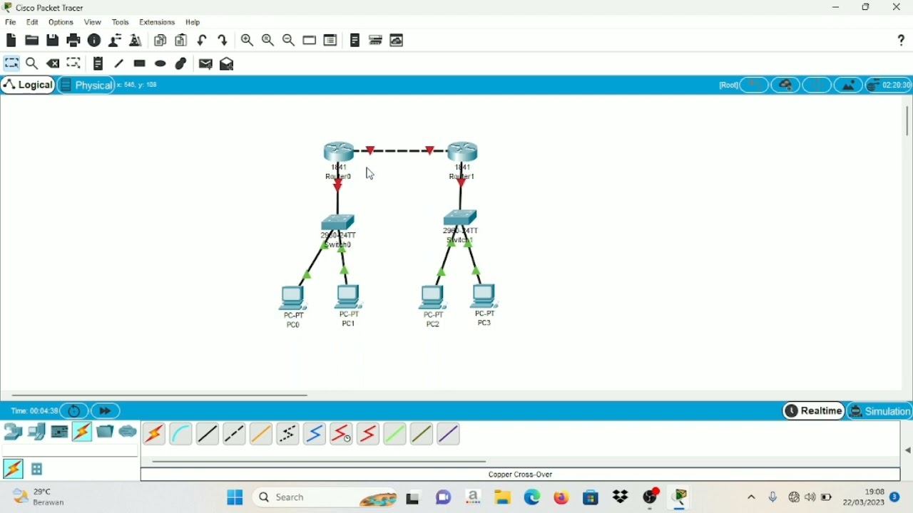The width and height of the screenshot is (913, 513).
Task: Save the project with the floppy disk icon
Action: tap(53, 41)
